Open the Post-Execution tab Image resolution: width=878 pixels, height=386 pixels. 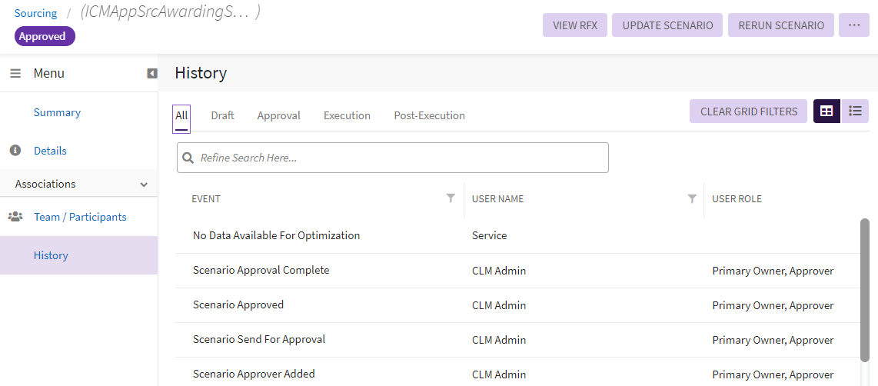coord(429,115)
